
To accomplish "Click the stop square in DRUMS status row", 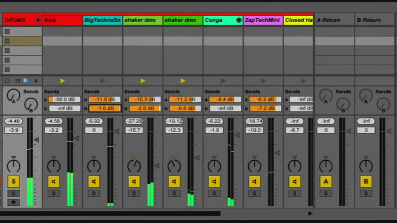I will pyautogui.click(x=7, y=81).
